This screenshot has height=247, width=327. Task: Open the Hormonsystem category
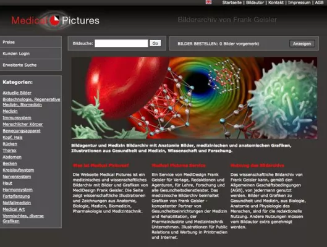pos(17,190)
